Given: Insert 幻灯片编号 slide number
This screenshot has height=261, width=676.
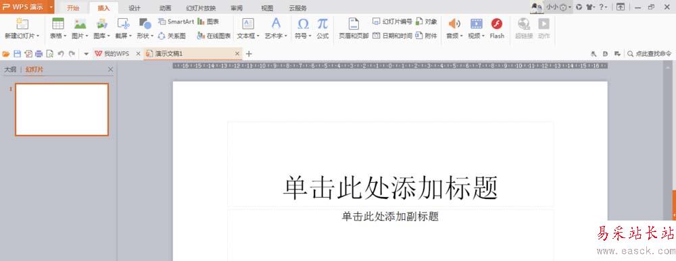Looking at the screenshot, I should [x=392, y=22].
